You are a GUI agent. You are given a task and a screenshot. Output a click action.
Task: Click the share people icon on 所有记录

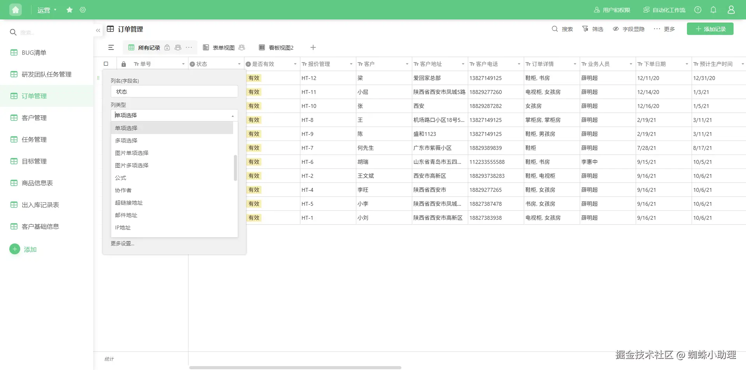(x=178, y=47)
